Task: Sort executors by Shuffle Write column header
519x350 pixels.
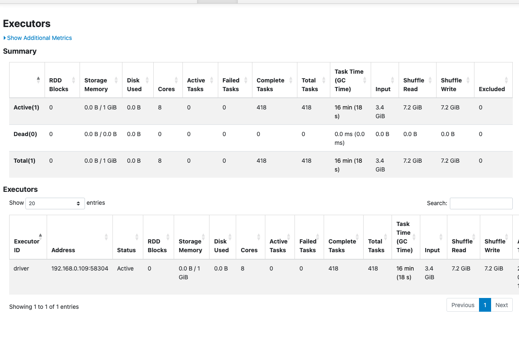Action: click(495, 246)
